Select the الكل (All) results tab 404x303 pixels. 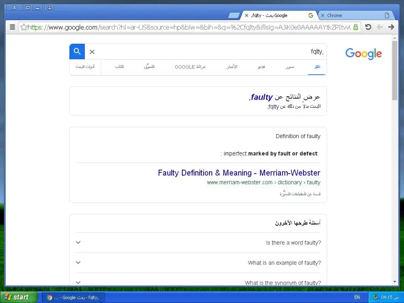317,67
